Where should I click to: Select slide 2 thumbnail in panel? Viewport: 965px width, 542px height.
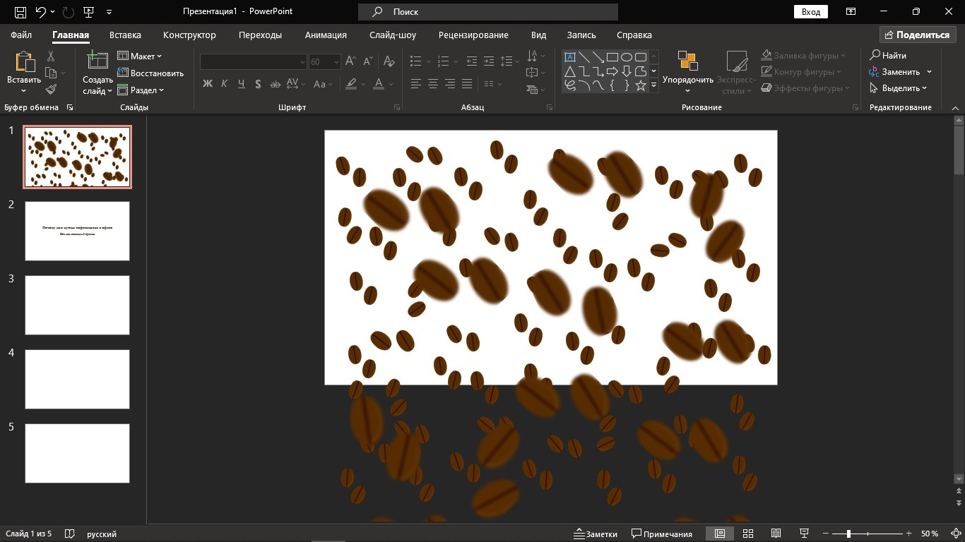[x=77, y=231]
